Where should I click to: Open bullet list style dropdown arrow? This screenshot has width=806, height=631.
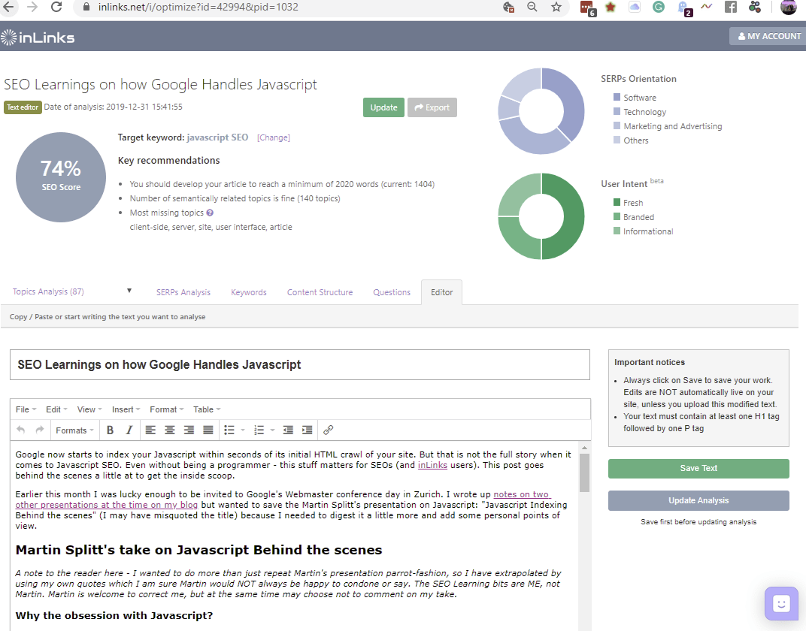(243, 430)
